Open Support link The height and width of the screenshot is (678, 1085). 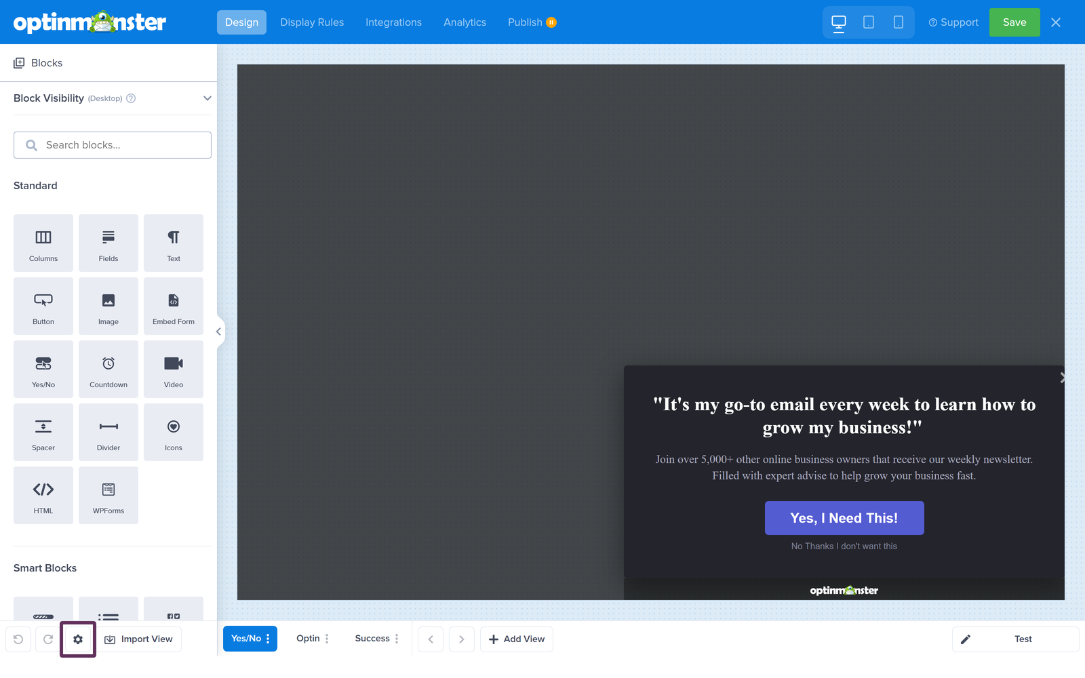953,22
